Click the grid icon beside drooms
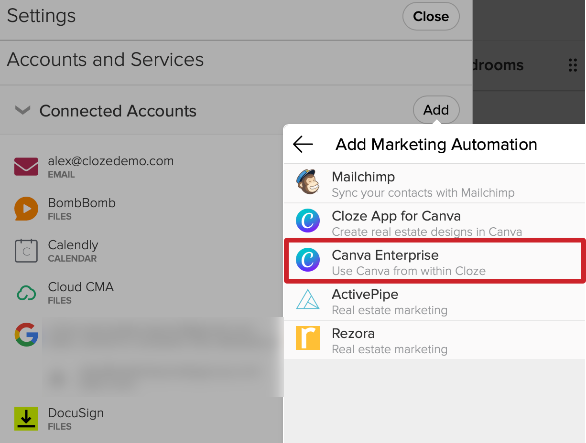 tap(573, 65)
